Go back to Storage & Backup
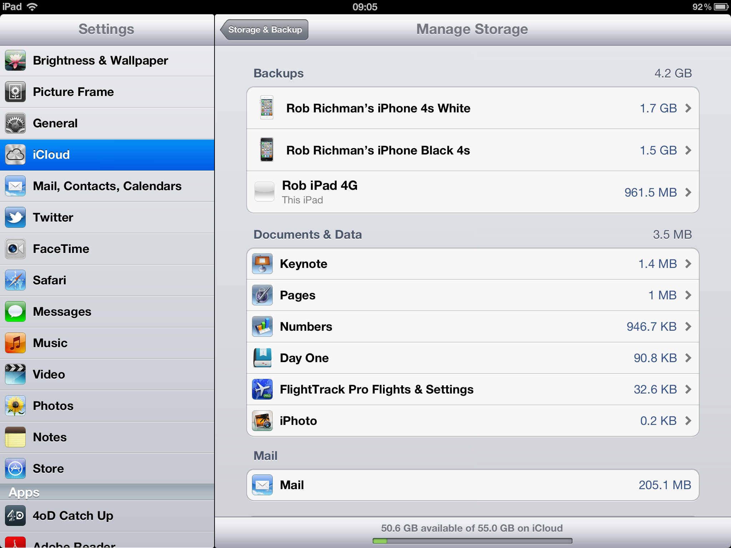 [264, 30]
